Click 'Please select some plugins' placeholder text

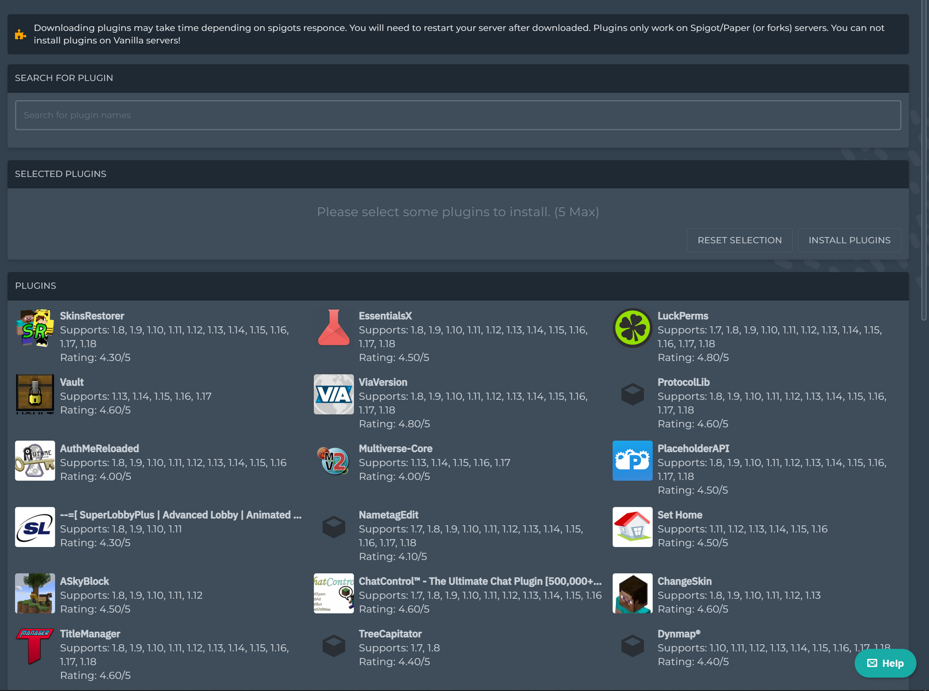pyautogui.click(x=458, y=212)
